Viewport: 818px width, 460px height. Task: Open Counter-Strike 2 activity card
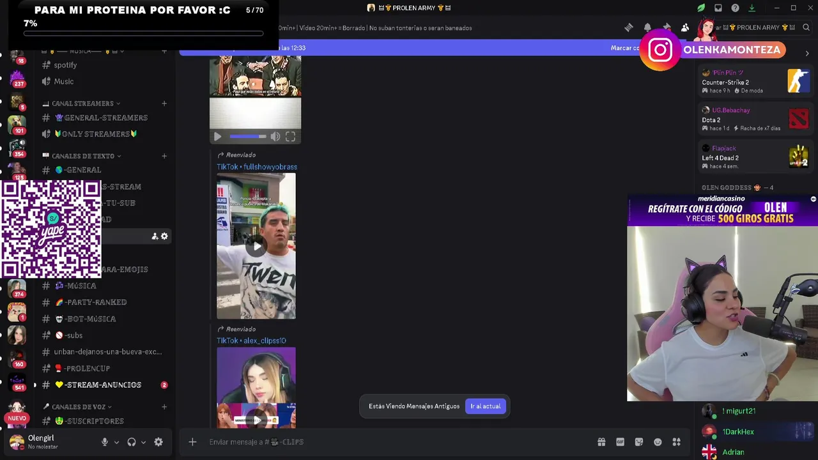pos(755,82)
